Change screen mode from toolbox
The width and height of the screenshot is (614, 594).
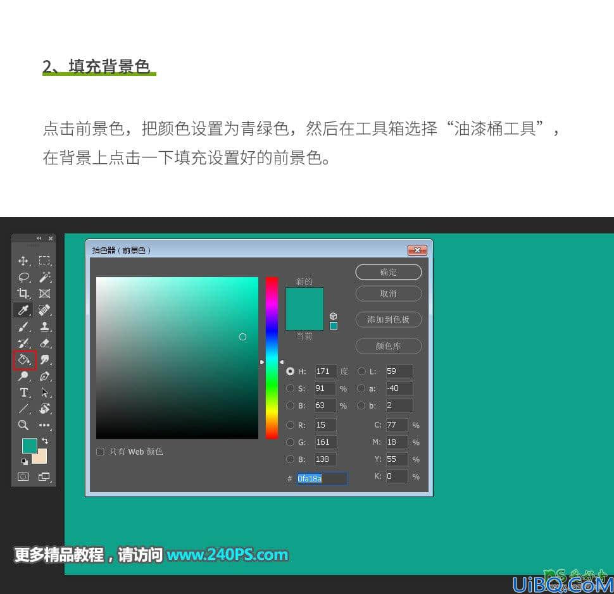(x=44, y=476)
